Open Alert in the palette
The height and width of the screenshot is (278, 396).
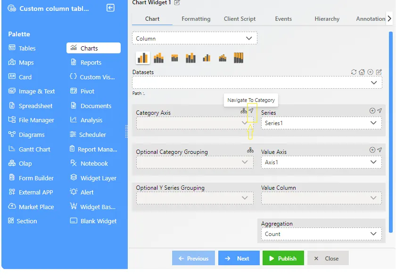click(x=82, y=192)
